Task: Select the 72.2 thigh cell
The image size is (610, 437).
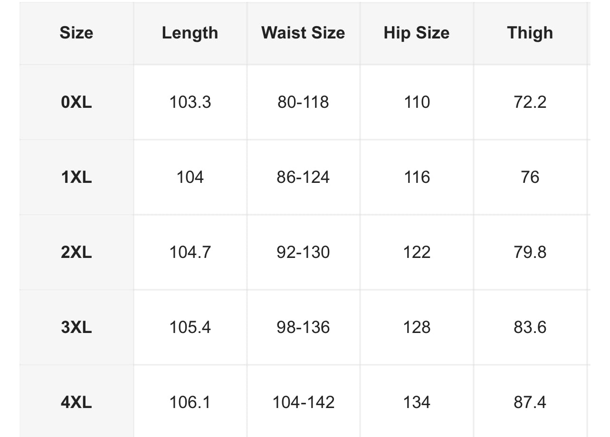Action: coord(530,102)
